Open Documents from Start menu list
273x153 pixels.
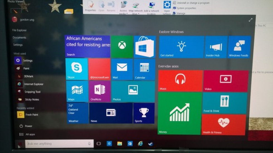(19, 37)
